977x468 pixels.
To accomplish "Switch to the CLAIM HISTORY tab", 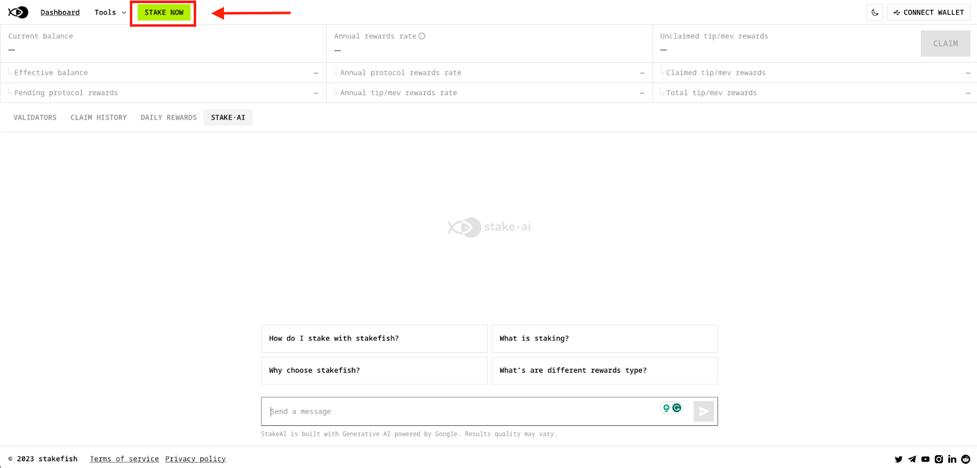I will pyautogui.click(x=98, y=117).
